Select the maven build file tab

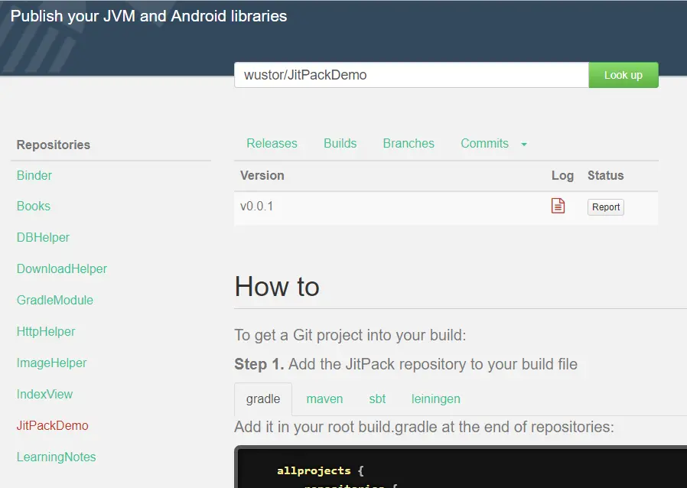coord(324,399)
